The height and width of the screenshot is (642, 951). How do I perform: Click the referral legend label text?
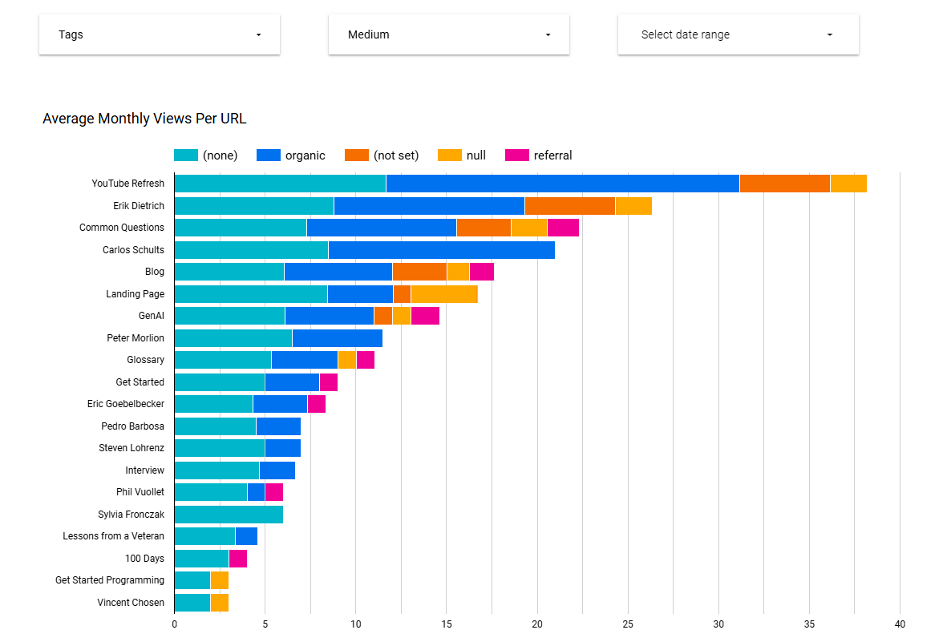[x=553, y=155]
